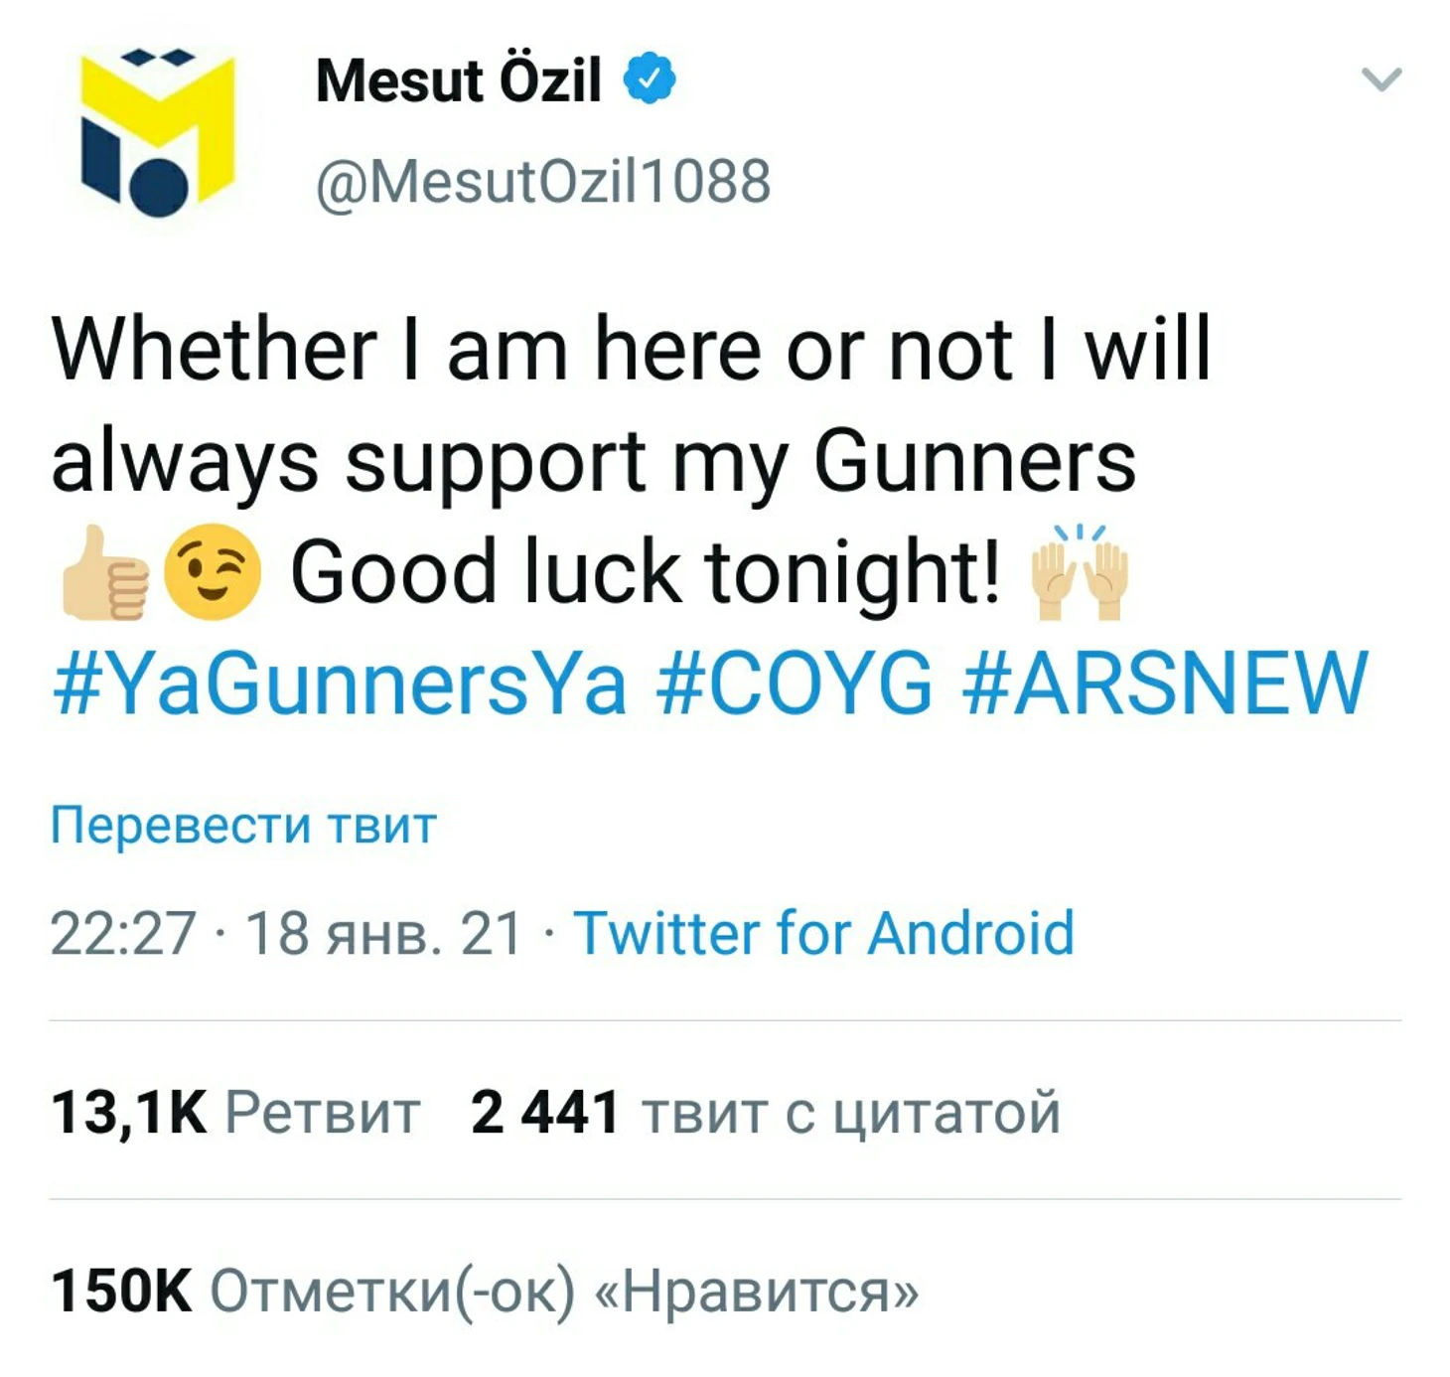
Task: View the 13,1K Ретвит list
Action: click(x=235, y=1111)
